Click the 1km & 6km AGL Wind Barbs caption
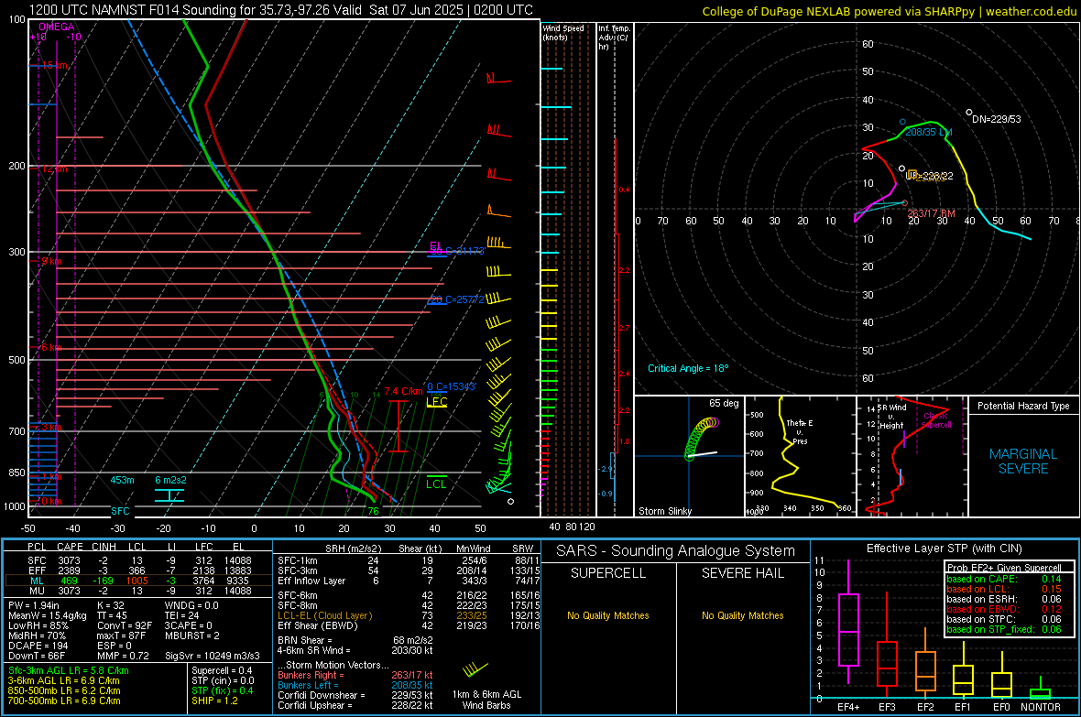This screenshot has width=1081, height=717. 486,700
